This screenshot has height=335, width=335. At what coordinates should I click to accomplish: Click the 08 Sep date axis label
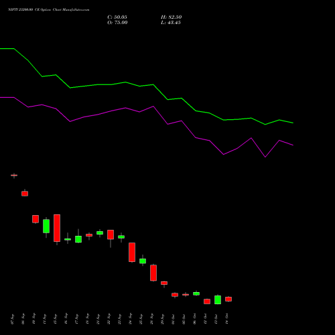[x=23, y=319]
